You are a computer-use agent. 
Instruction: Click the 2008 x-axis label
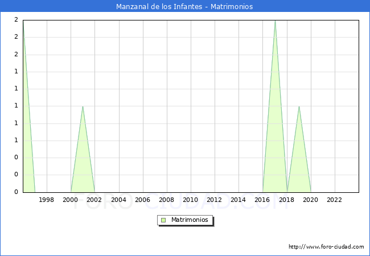(x=167, y=200)
